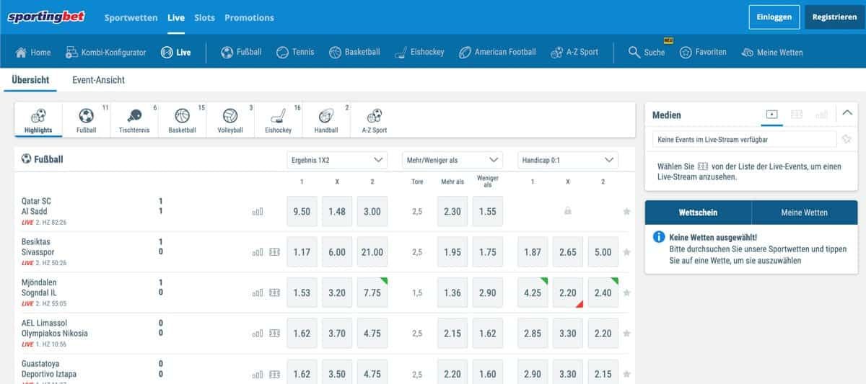Open pitch view icon for Mjöndalen match
This screenshot has height=384, width=866.
[x=274, y=293]
